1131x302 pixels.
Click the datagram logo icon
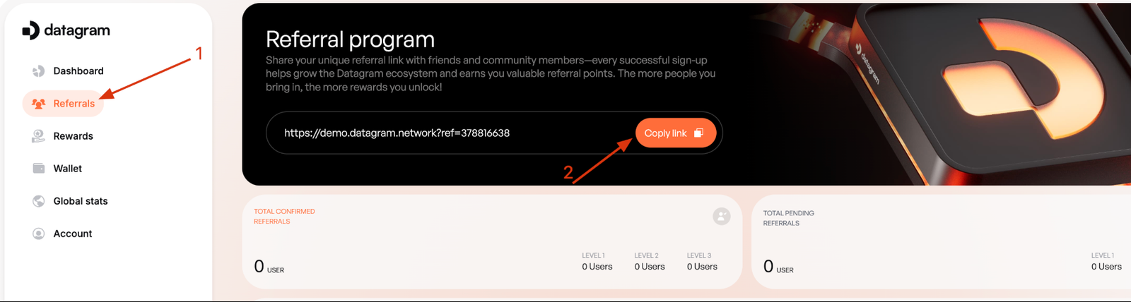click(x=30, y=30)
